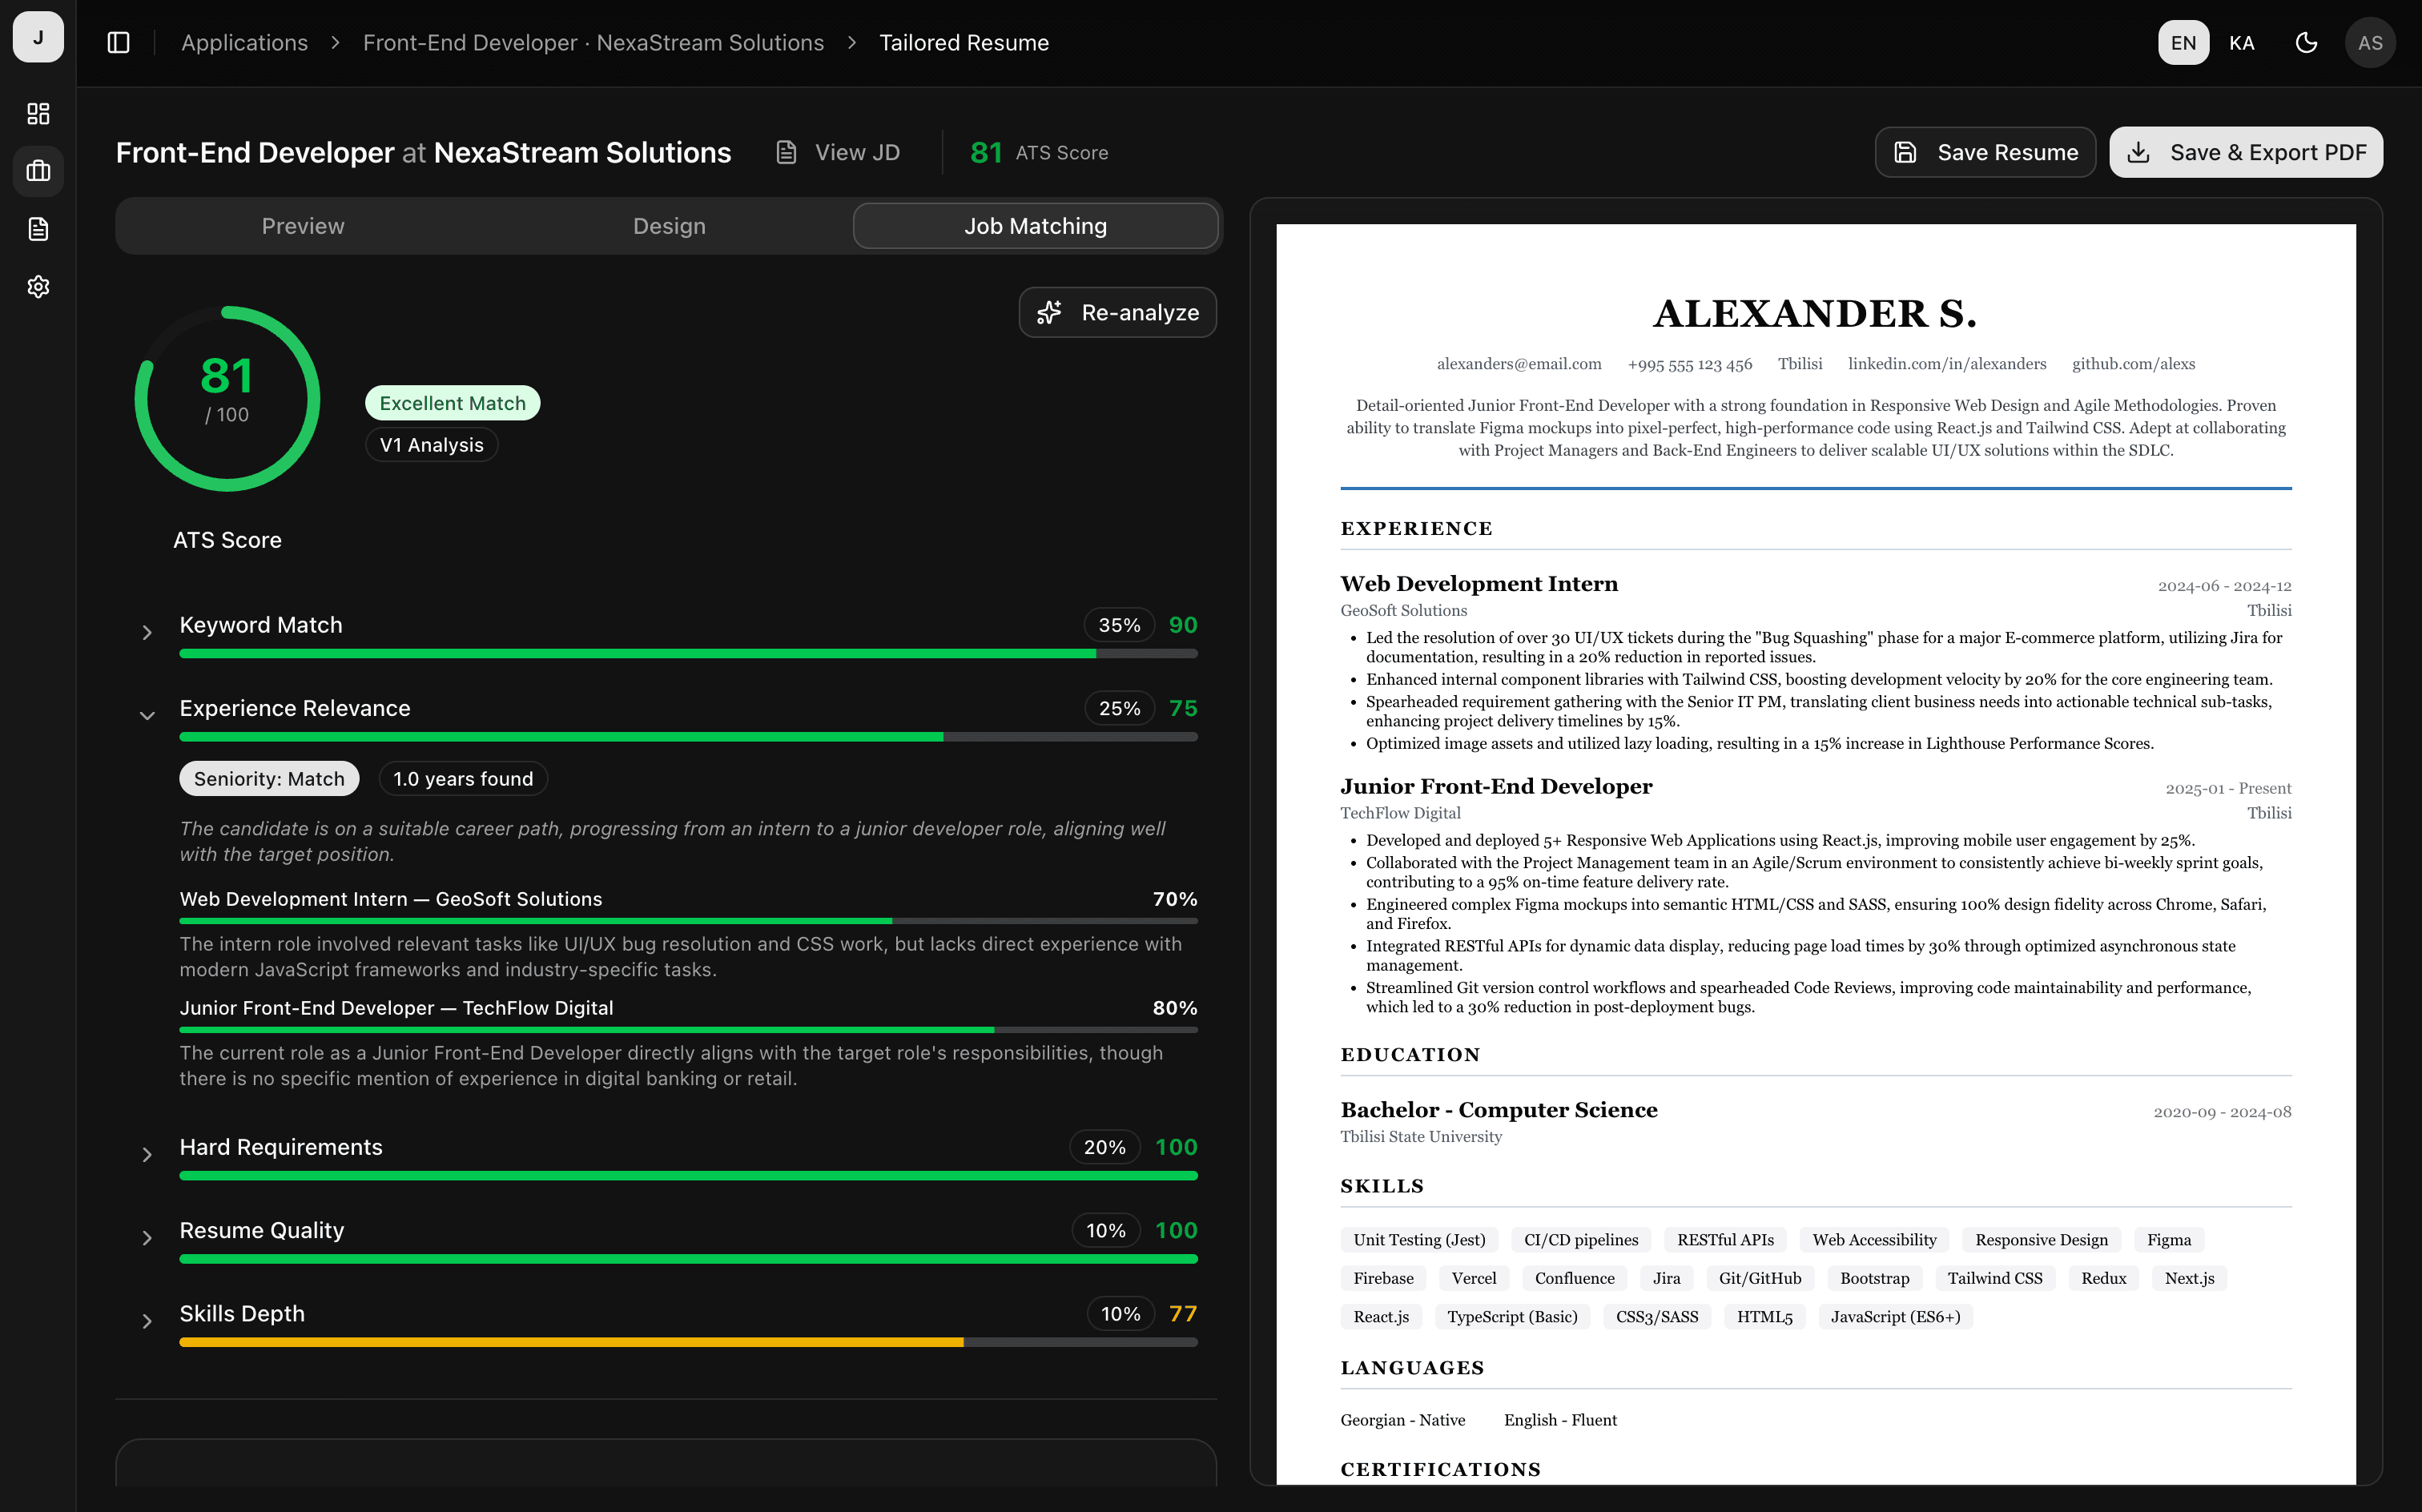Open the settings gear icon in sidebar
Image resolution: width=2422 pixels, height=1512 pixels.
(x=38, y=287)
